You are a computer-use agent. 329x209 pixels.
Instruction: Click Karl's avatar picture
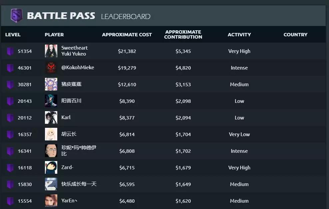51,117
